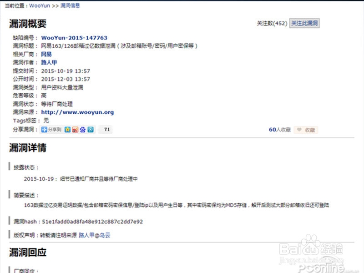Click the vulnerability type 用户资料大量泄漏
This screenshot has width=364, height=273.
62,87
